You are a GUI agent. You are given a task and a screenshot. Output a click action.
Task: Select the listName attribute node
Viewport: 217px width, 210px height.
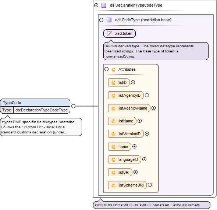pos(122,121)
